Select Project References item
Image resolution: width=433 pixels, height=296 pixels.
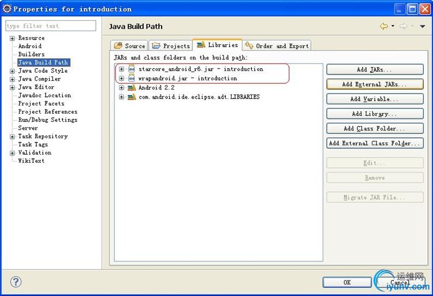click(48, 111)
